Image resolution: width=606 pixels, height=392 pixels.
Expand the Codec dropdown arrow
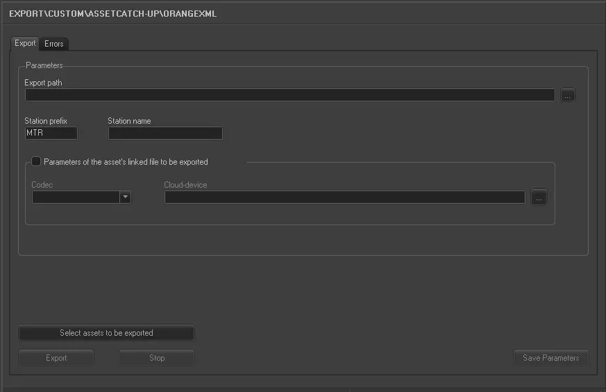point(125,197)
